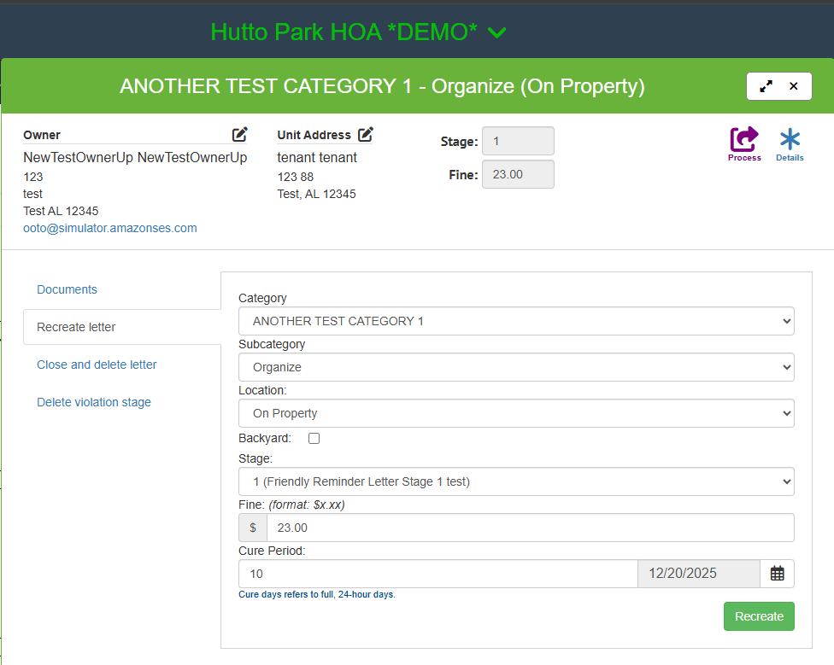The image size is (834, 665).
Task: Expand the dialog to full screen
Action: [766, 86]
